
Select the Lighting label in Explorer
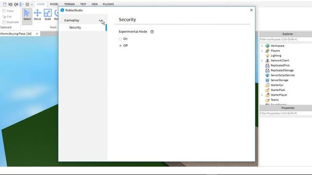click(276, 55)
